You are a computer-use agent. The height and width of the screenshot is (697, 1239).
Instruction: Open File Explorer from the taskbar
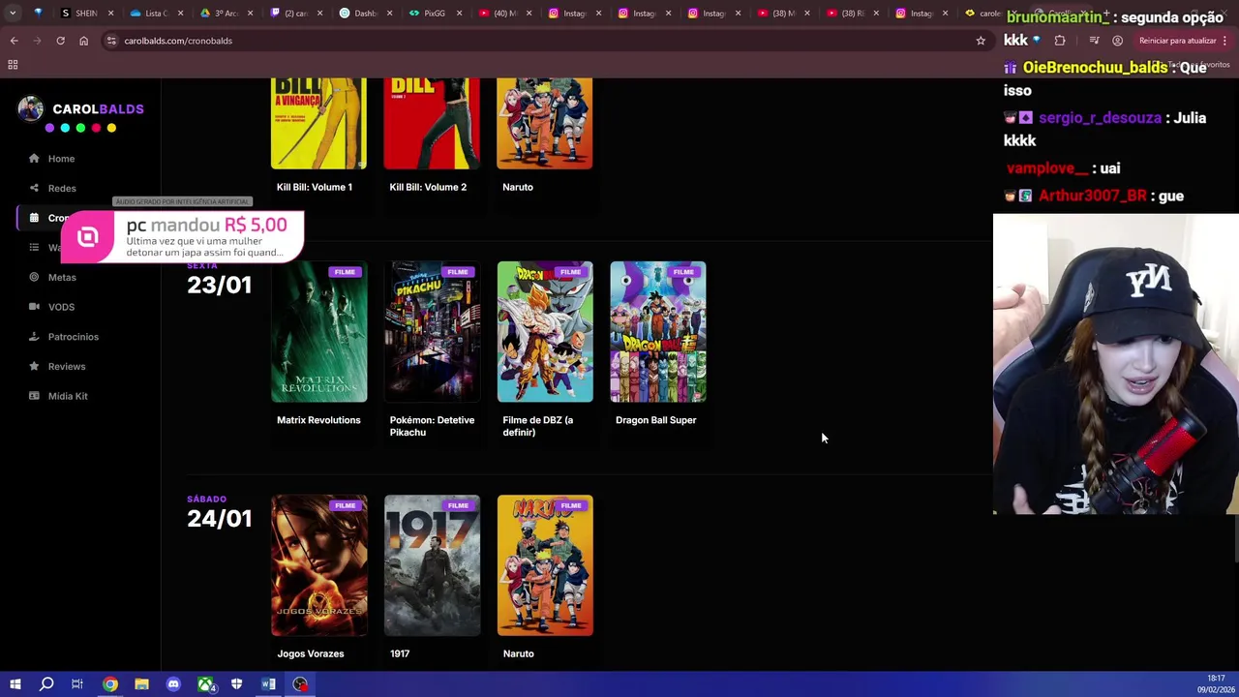(x=141, y=684)
